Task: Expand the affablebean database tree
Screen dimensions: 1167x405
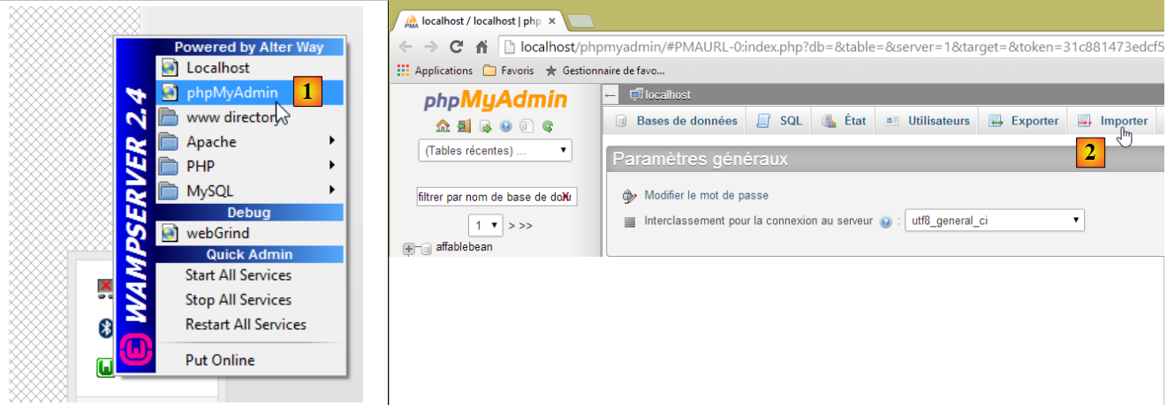Action: coord(409,249)
